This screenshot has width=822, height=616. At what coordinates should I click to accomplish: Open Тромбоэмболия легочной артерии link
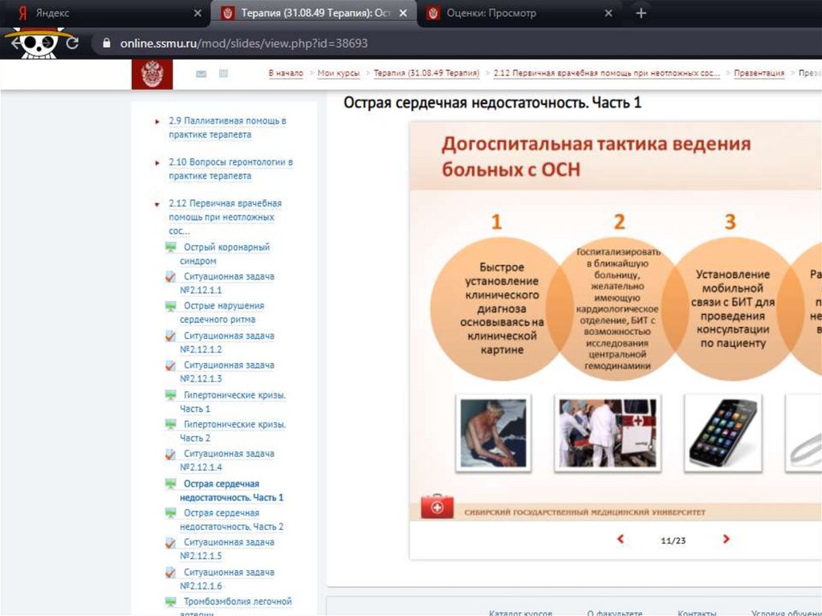point(236,606)
